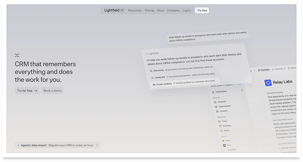Click the Accounts building icon

pos(215,102)
